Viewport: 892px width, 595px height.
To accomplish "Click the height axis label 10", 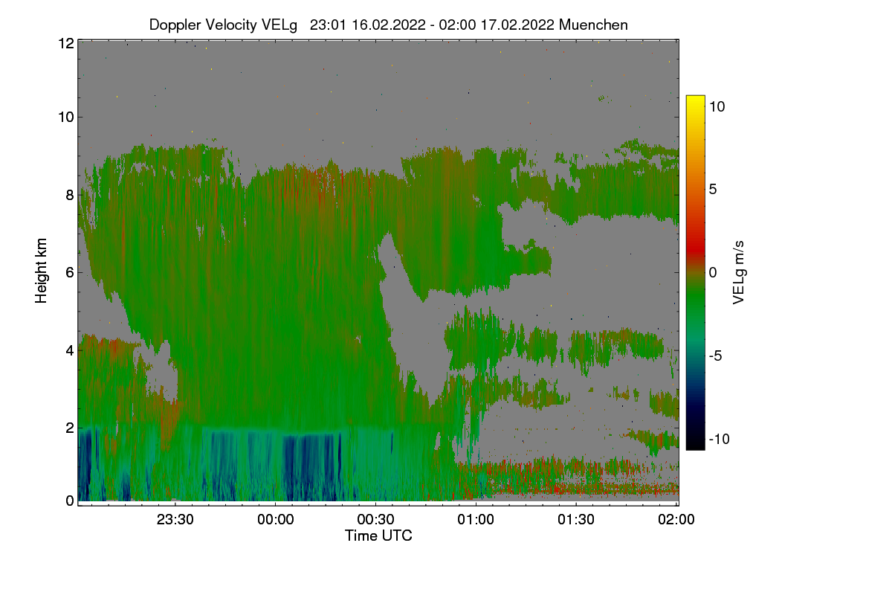I will click(65, 117).
